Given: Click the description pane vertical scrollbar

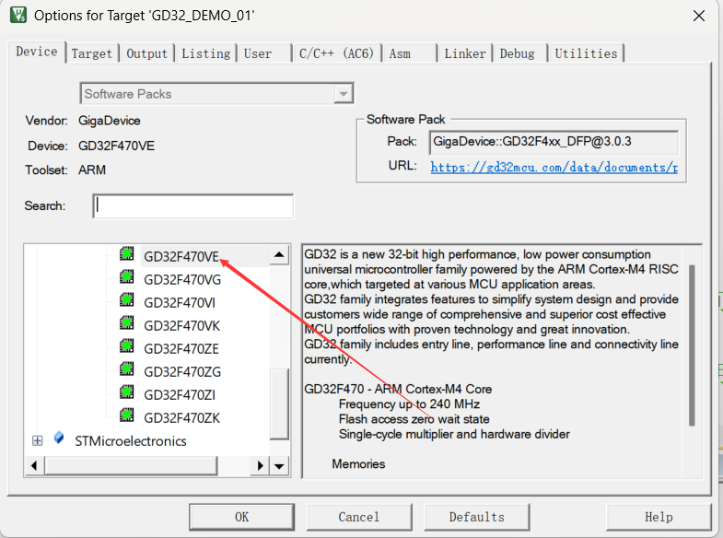Looking at the screenshot, I should 692,345.
